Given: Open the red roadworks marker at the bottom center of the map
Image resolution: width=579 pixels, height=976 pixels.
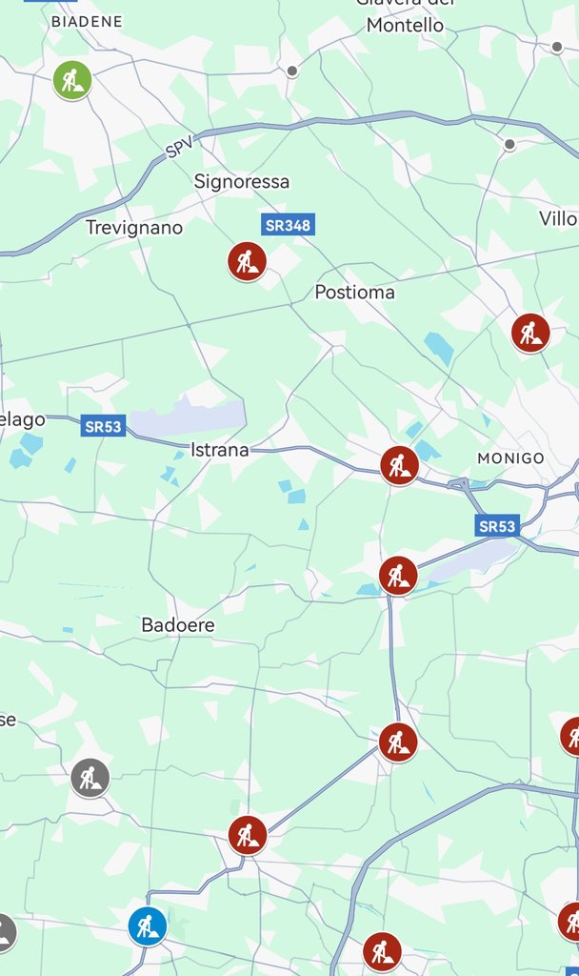Looking at the screenshot, I should (x=382, y=952).
